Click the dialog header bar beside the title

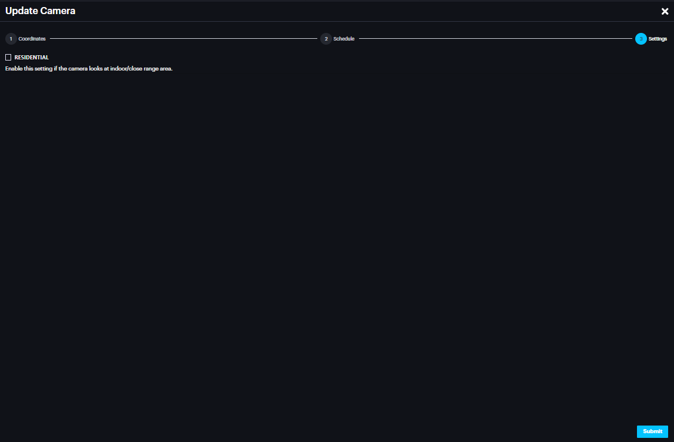pos(353,11)
